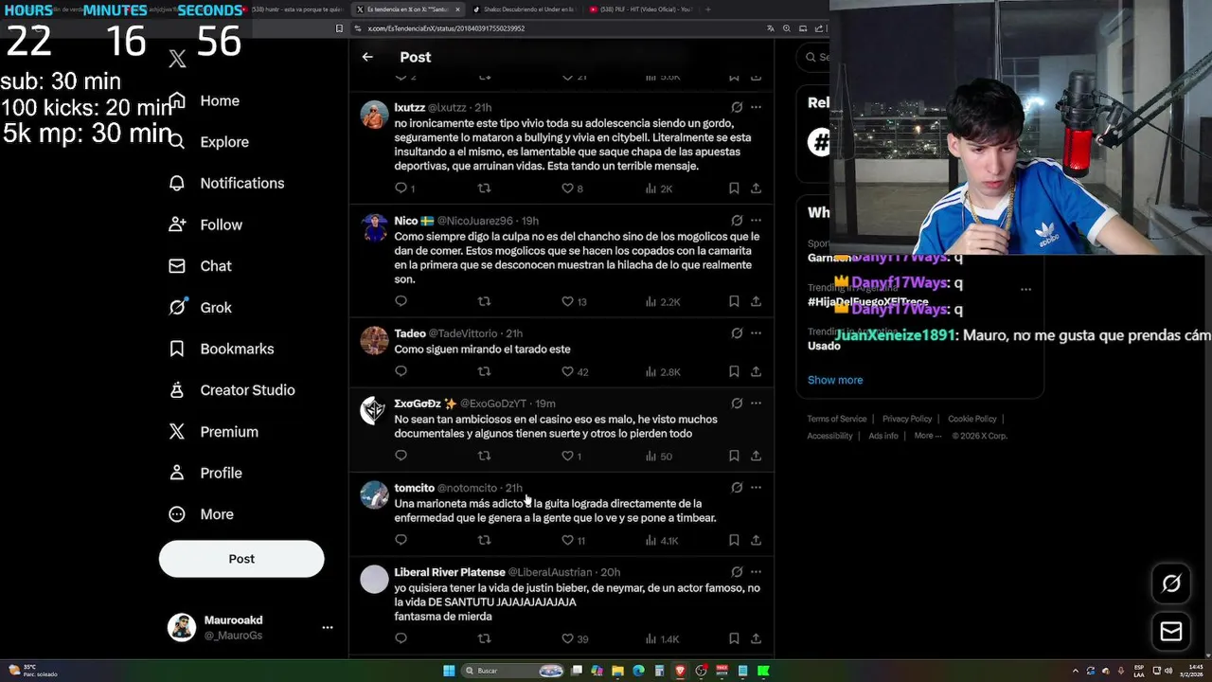The width and height of the screenshot is (1212, 682).
Task: Reply to Tadeo's post
Action: (401, 371)
